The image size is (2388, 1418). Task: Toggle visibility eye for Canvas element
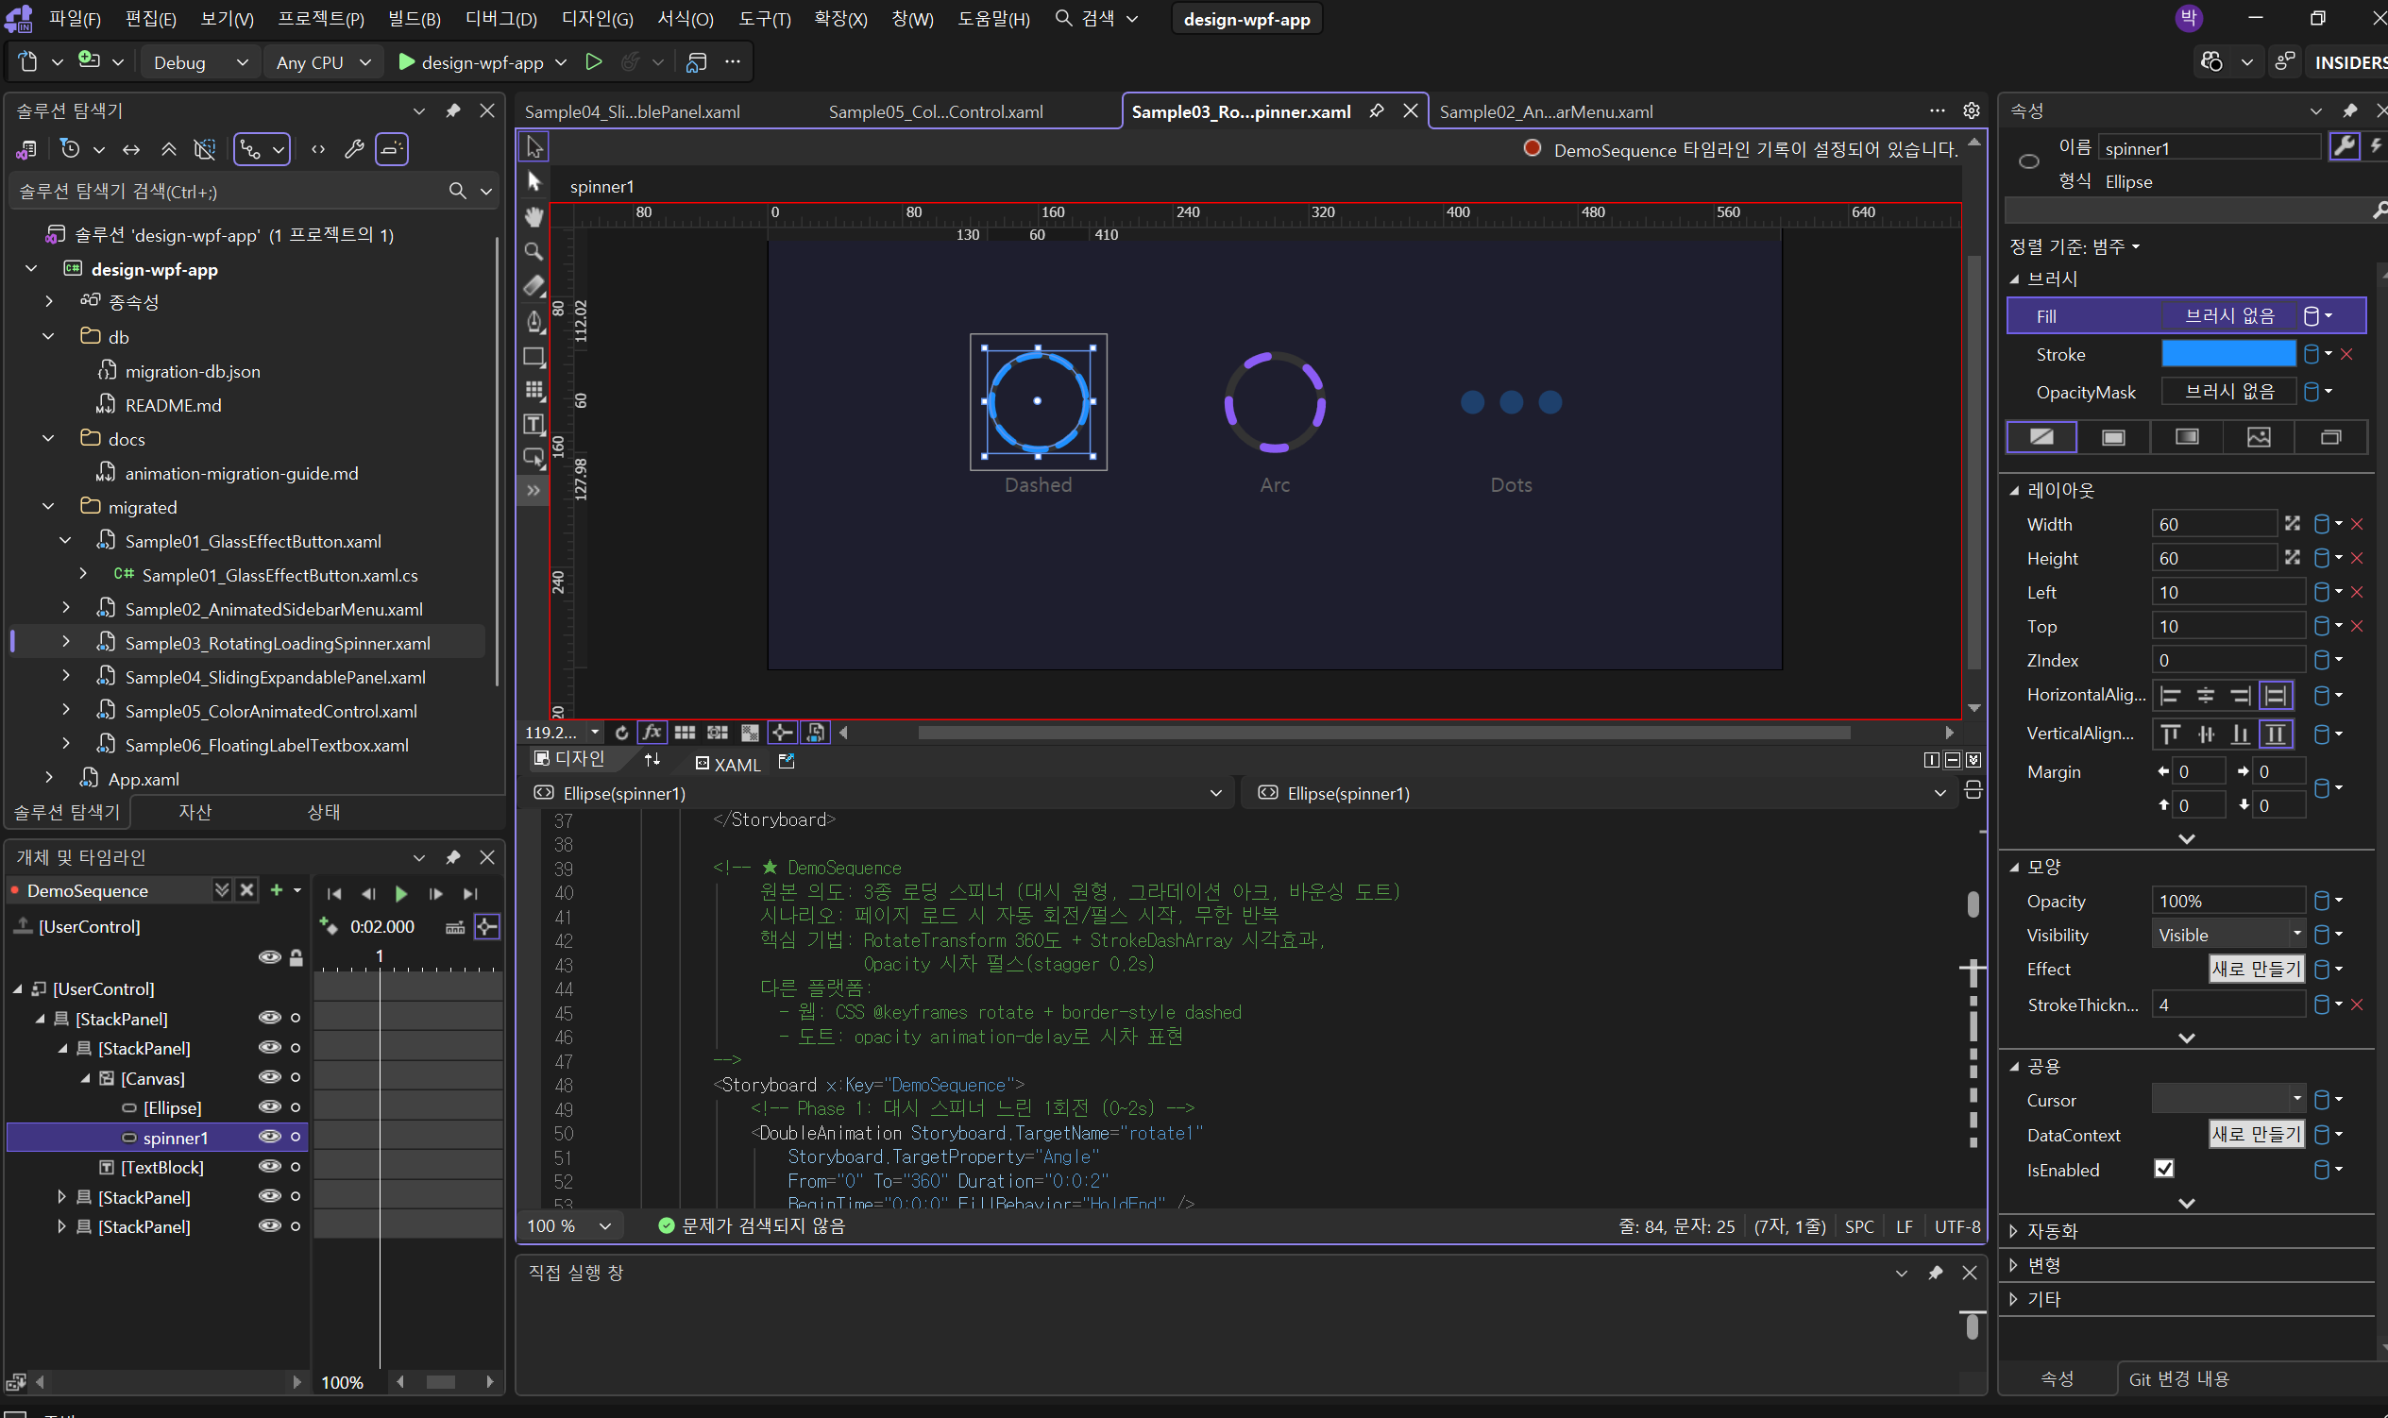tap(270, 1078)
